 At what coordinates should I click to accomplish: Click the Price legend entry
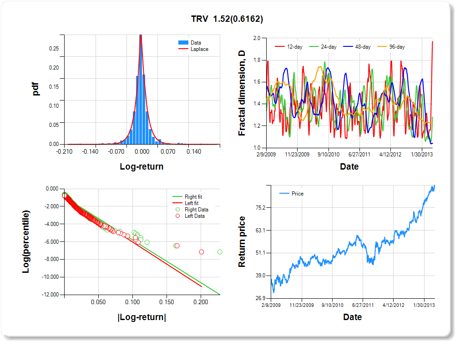pos(291,193)
